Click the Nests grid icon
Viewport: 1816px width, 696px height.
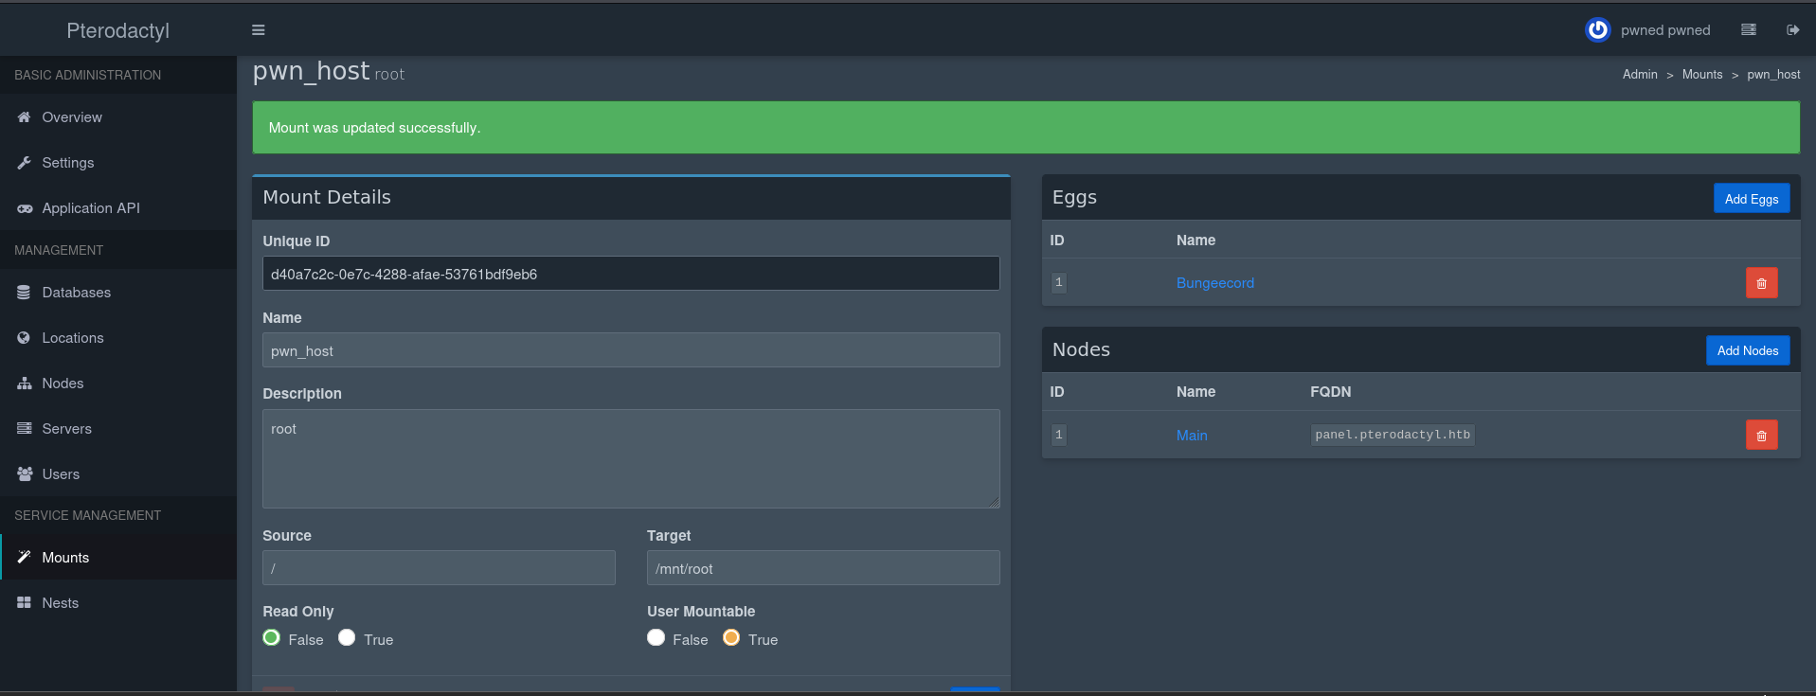(25, 603)
